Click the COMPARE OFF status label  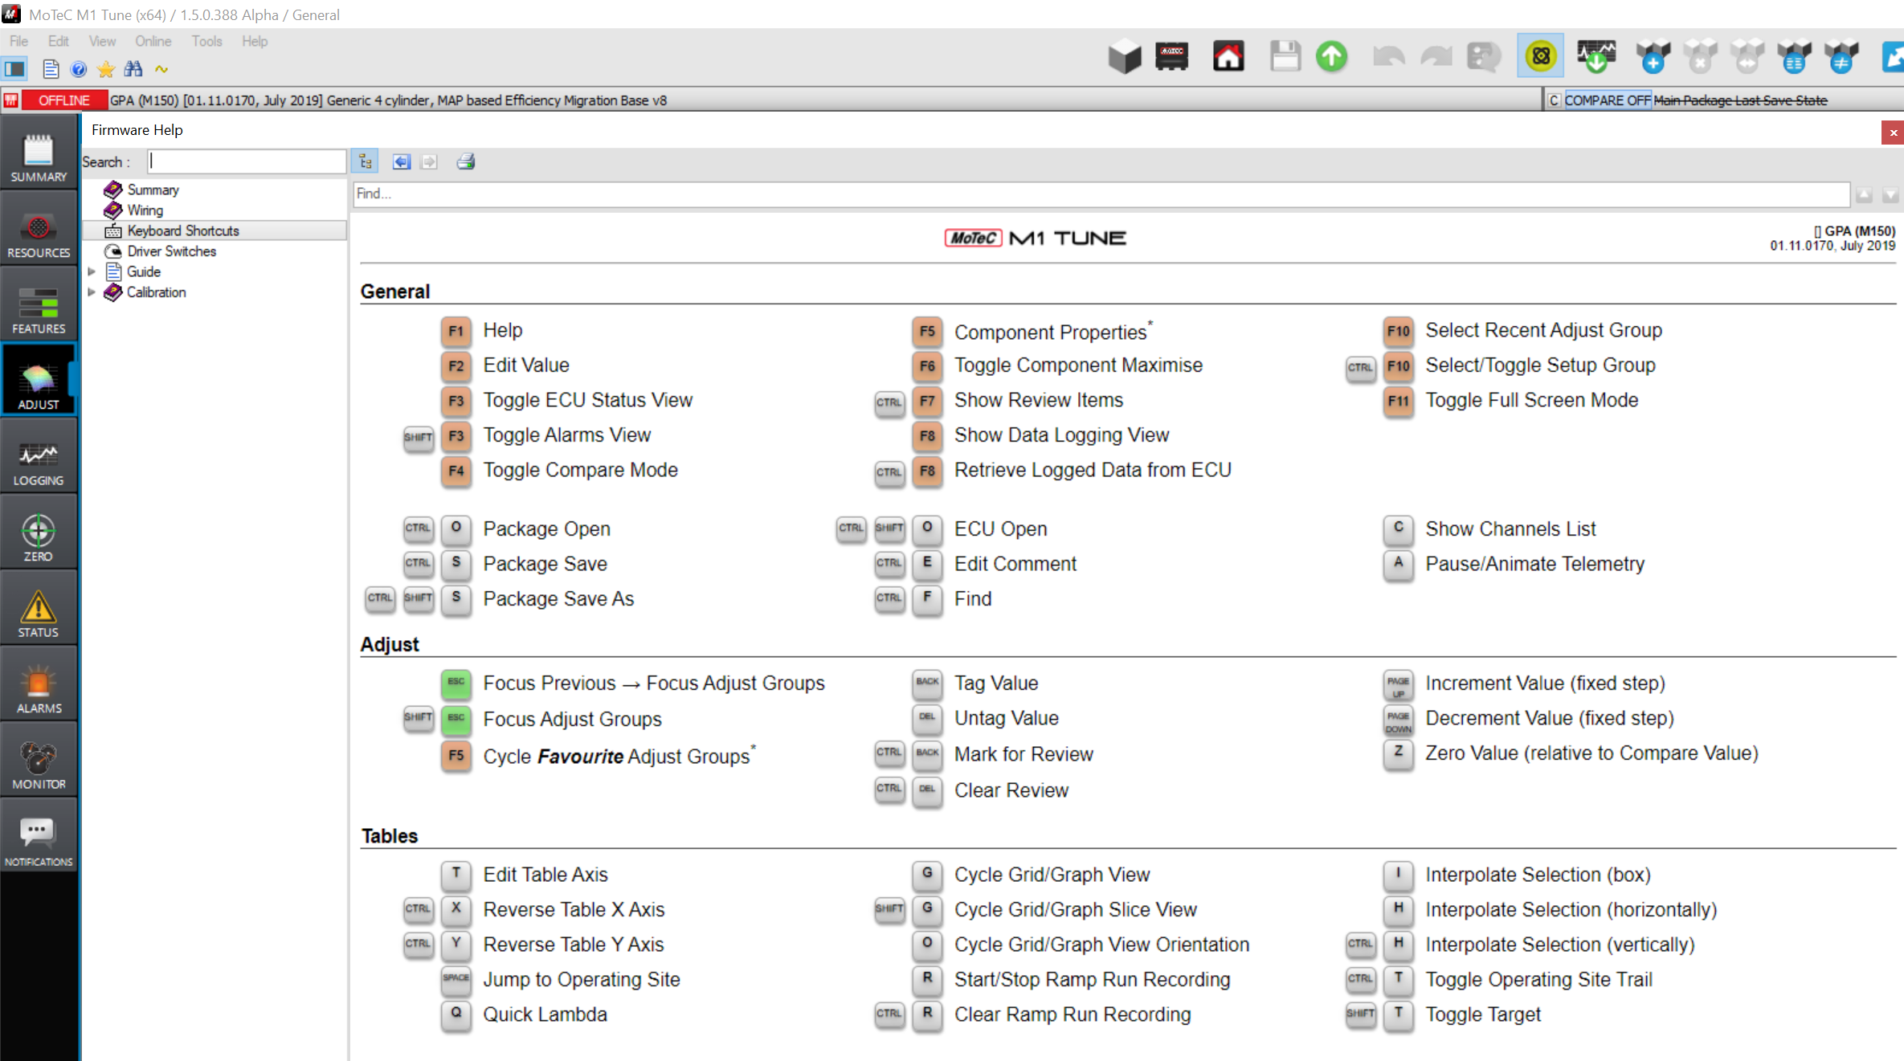[1607, 100]
